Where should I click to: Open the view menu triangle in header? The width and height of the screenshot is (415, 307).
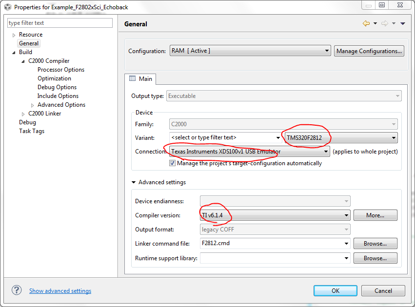point(403,23)
